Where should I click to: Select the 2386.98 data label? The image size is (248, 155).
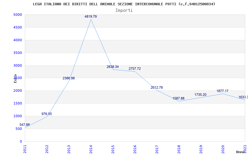[x=69, y=78]
